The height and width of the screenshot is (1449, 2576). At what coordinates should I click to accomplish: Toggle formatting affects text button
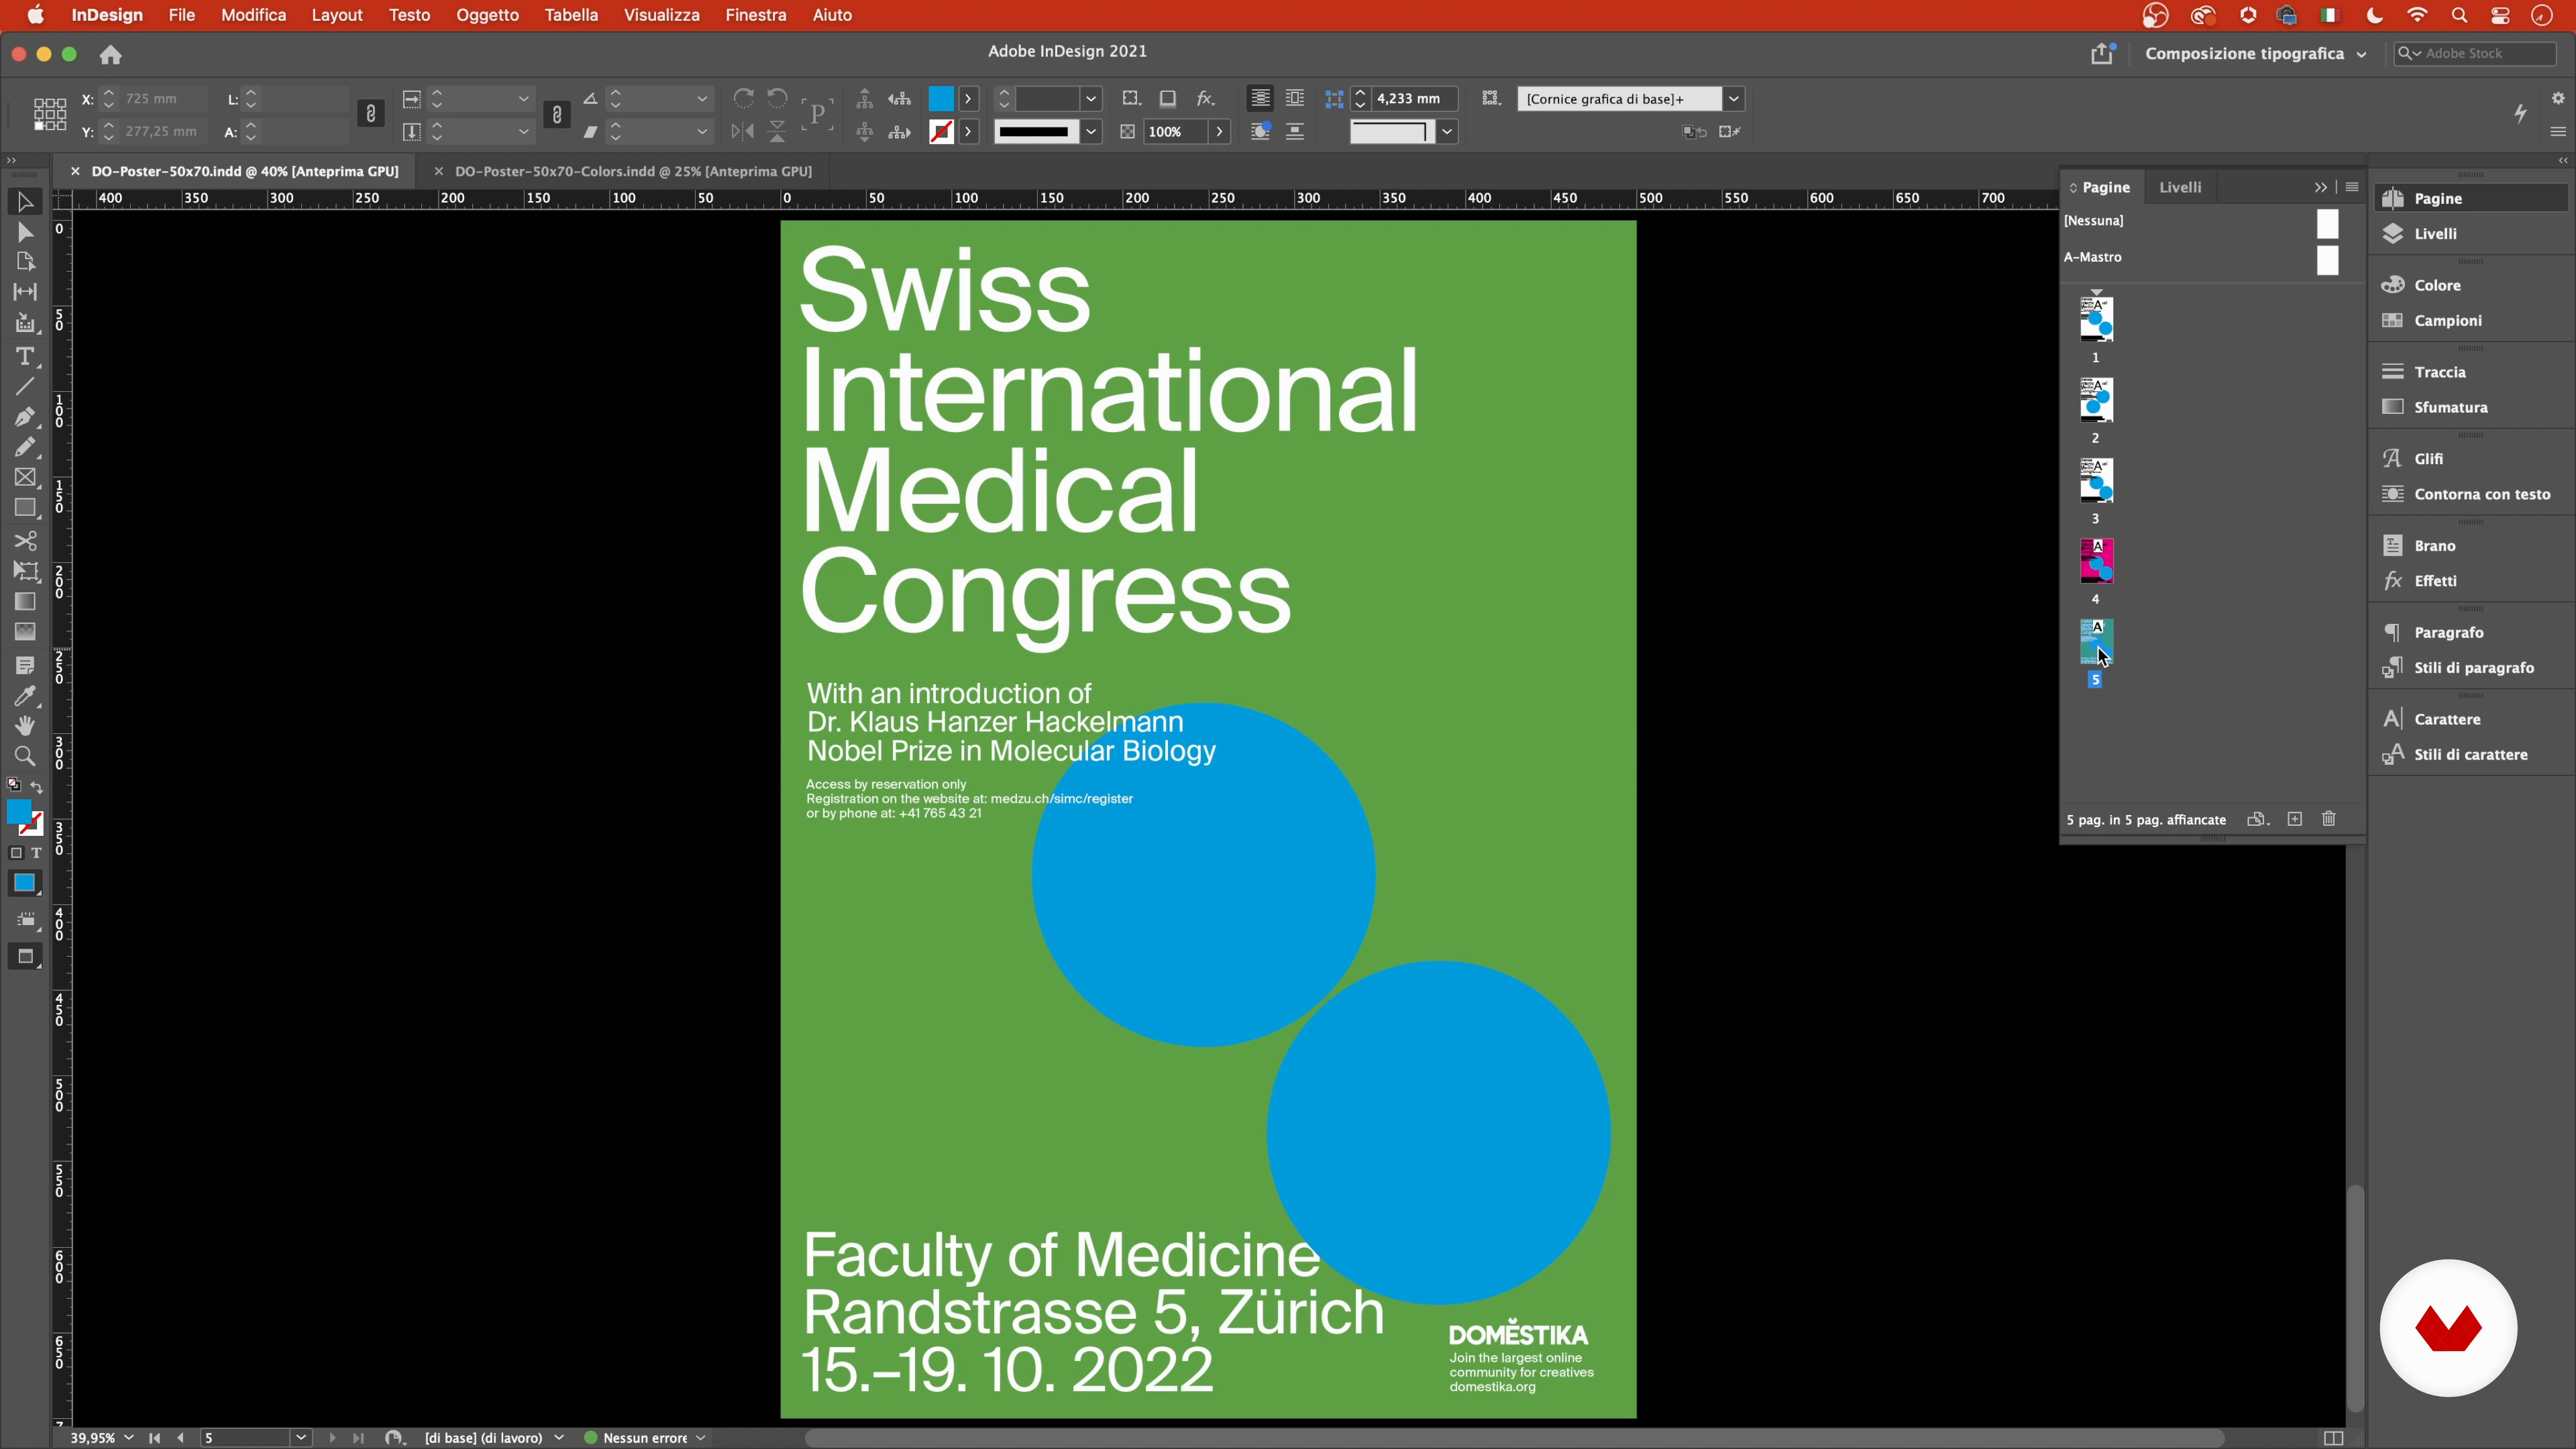[36, 853]
